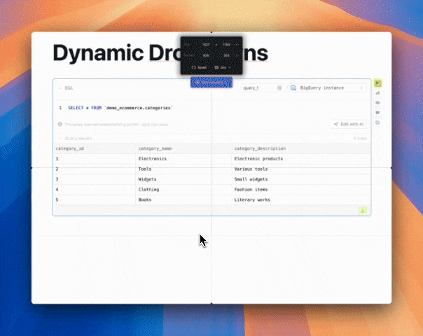Collapse the Query results section chevron
The width and height of the screenshot is (423, 336).
point(60,139)
